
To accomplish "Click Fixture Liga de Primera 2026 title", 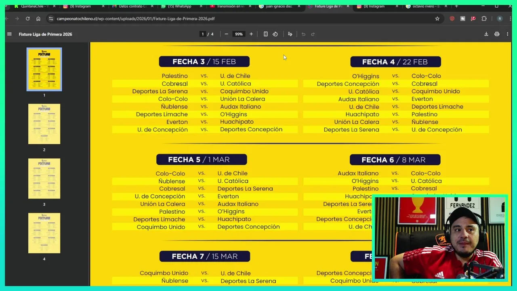I will (x=45, y=34).
